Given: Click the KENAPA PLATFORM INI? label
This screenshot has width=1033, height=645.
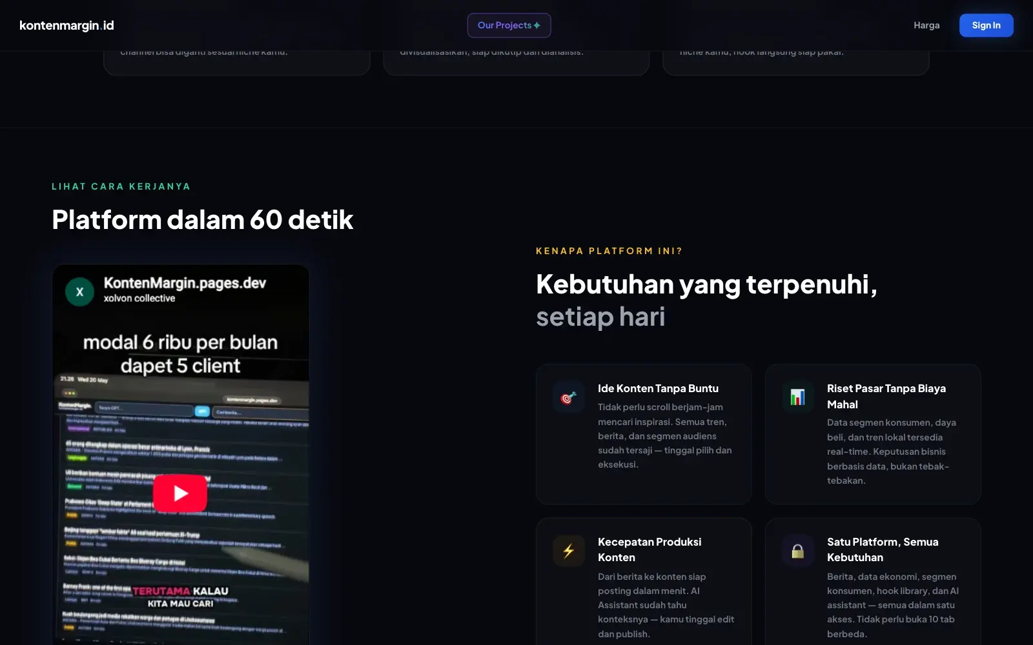Looking at the screenshot, I should (x=609, y=251).
